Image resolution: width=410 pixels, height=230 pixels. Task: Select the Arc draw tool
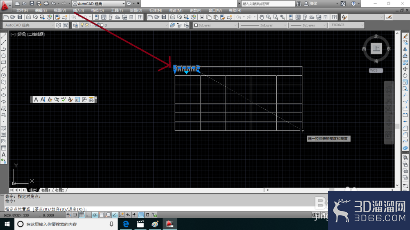point(4,69)
